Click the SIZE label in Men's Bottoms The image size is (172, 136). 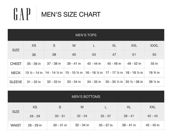16,112
